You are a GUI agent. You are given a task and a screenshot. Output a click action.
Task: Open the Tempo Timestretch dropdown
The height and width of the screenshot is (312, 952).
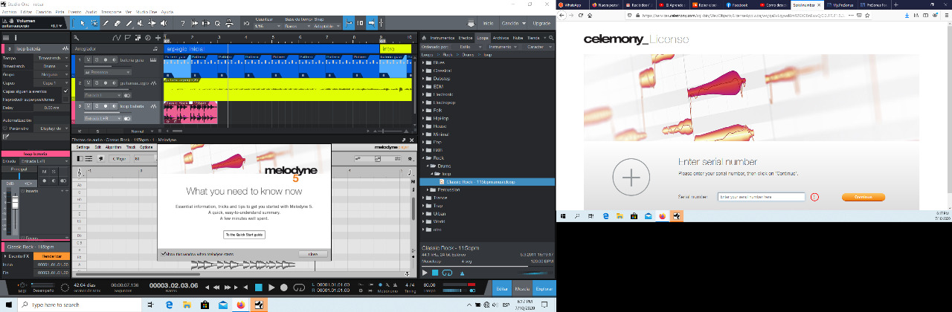point(51,58)
